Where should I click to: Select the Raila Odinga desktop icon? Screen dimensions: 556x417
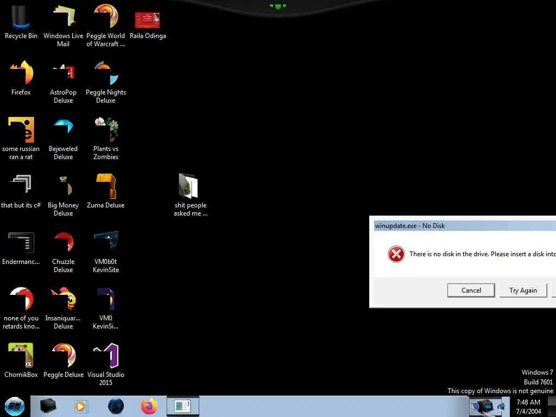(x=148, y=25)
